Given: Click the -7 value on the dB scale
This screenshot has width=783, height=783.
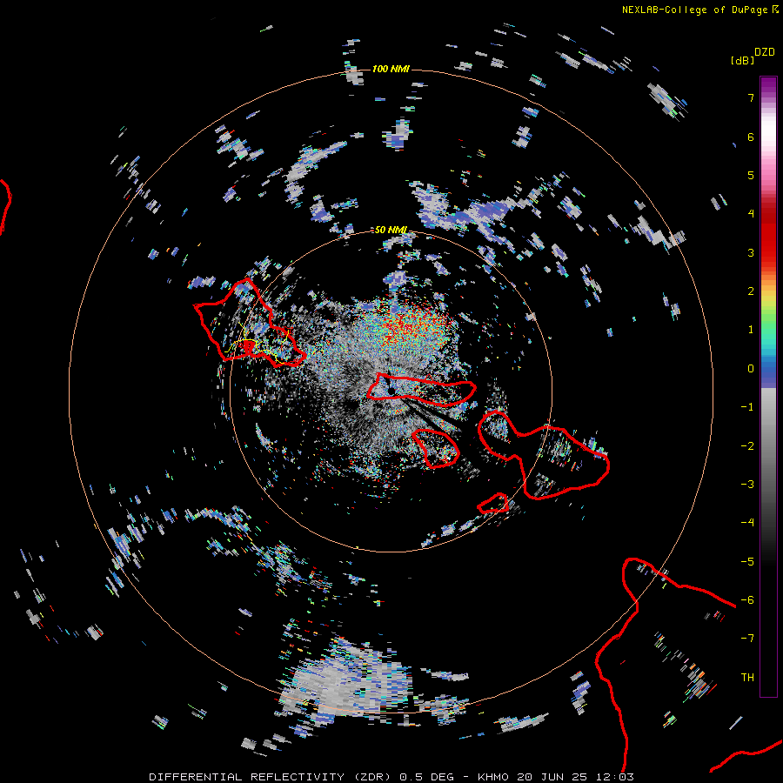Looking at the screenshot, I should point(747,639).
